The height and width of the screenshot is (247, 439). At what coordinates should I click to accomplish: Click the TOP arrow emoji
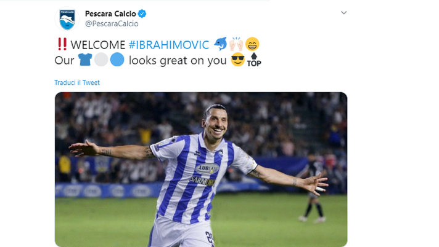254,60
